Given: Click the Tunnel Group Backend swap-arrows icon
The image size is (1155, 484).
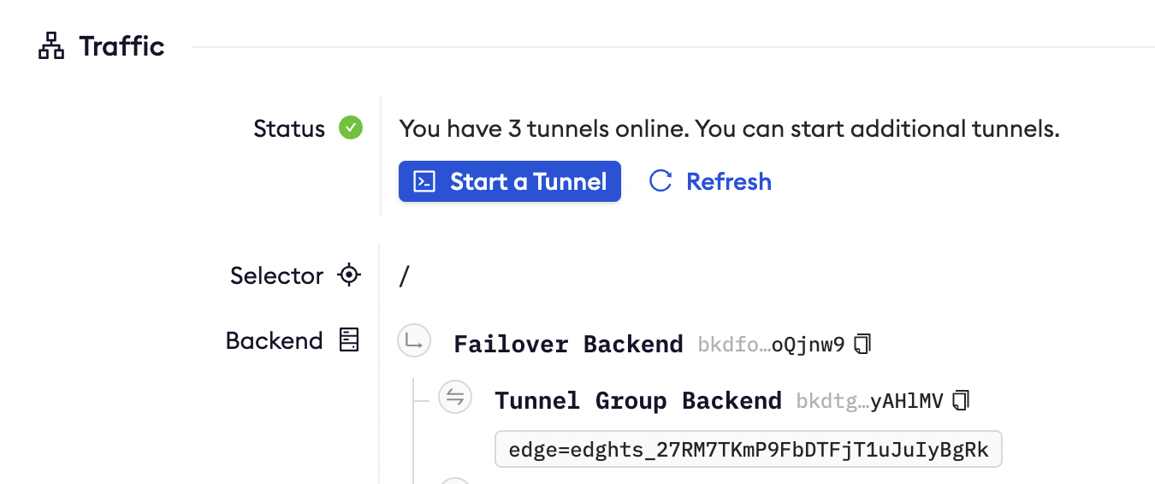Looking at the screenshot, I should pos(455,397).
